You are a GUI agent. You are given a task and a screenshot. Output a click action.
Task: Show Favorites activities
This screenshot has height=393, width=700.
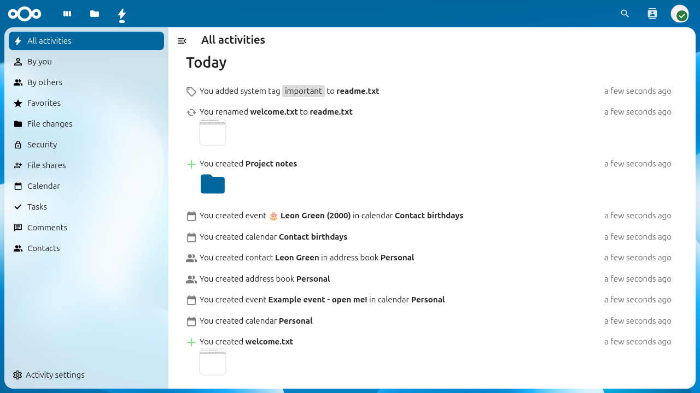click(44, 103)
